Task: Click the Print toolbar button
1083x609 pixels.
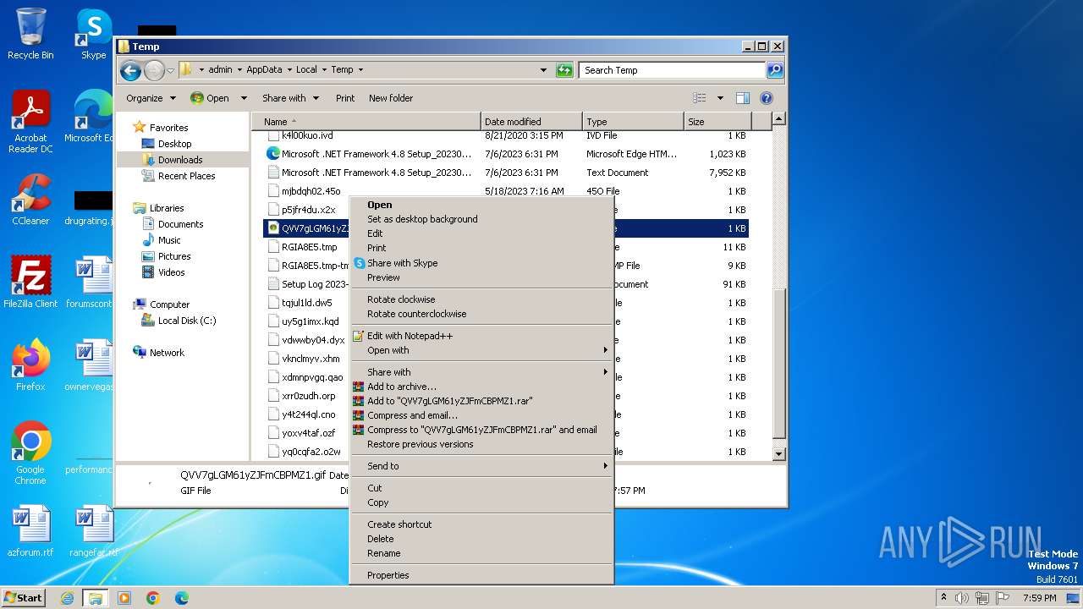Action: pyautogui.click(x=345, y=98)
